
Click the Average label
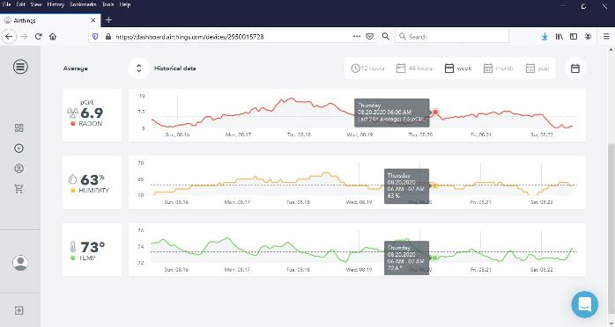pos(75,69)
